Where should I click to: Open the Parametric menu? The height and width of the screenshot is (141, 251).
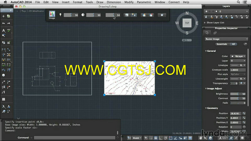[x=144, y=2]
